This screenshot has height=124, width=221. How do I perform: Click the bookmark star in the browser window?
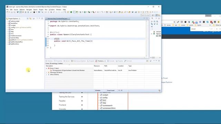click(x=174, y=22)
